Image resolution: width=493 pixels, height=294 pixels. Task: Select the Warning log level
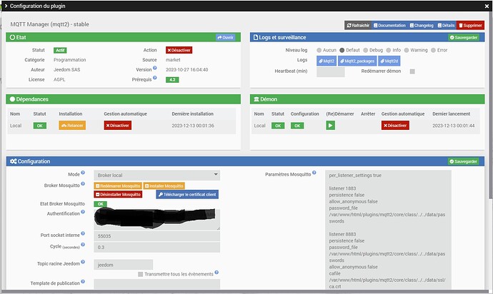407,50
